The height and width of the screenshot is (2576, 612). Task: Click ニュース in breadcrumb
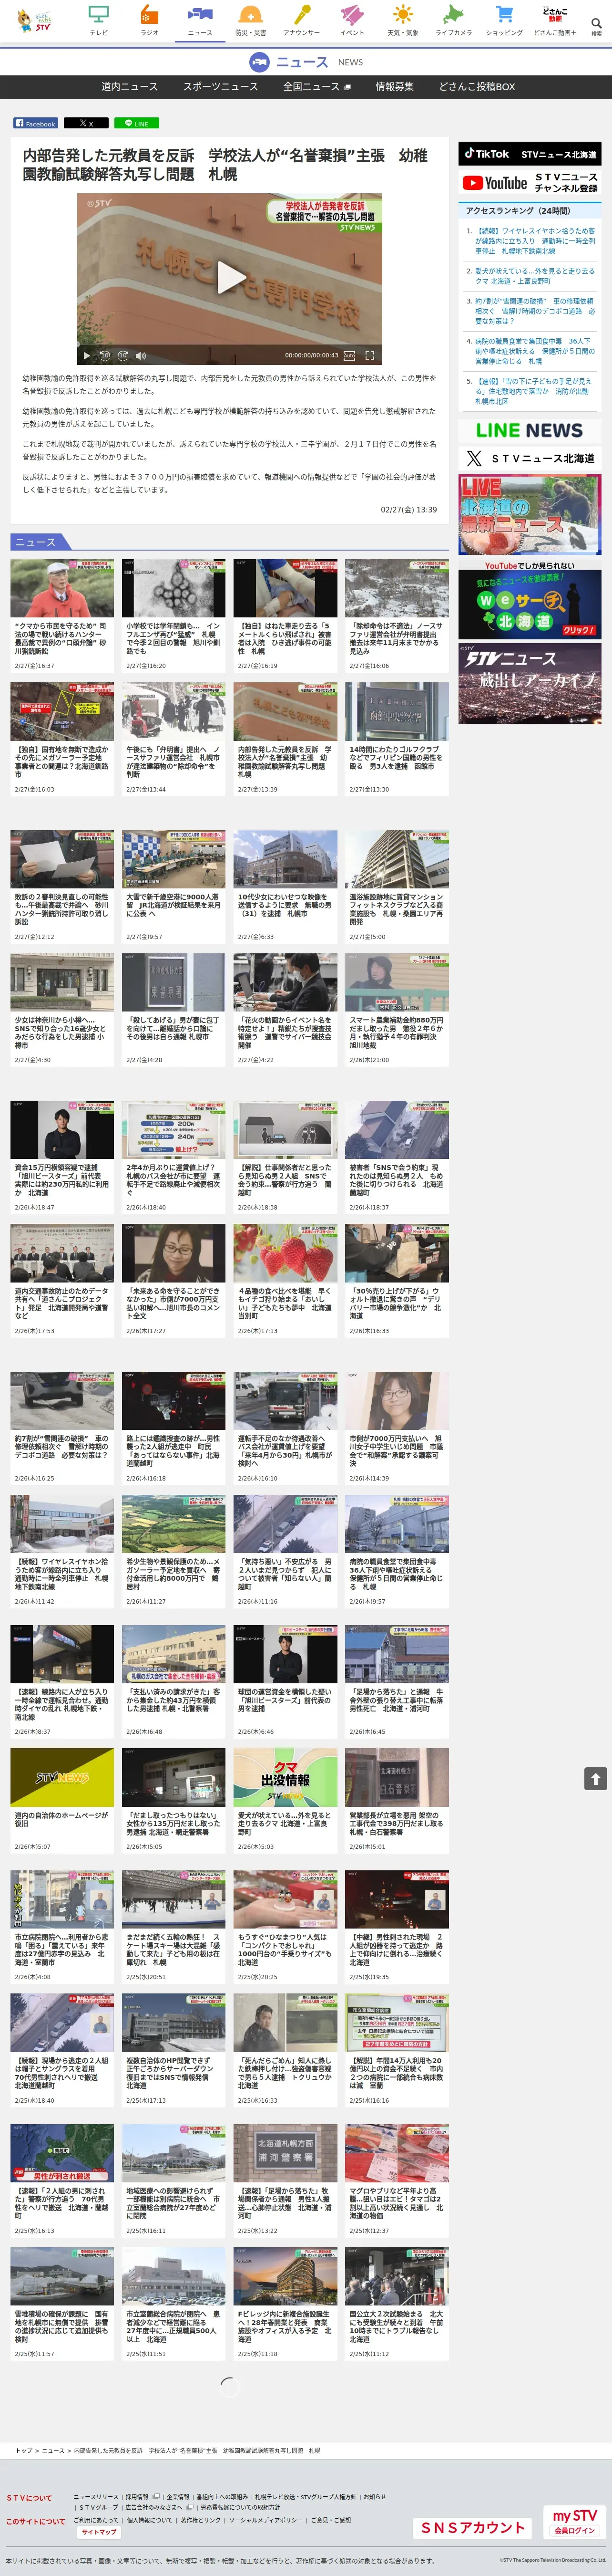pos(53,2451)
